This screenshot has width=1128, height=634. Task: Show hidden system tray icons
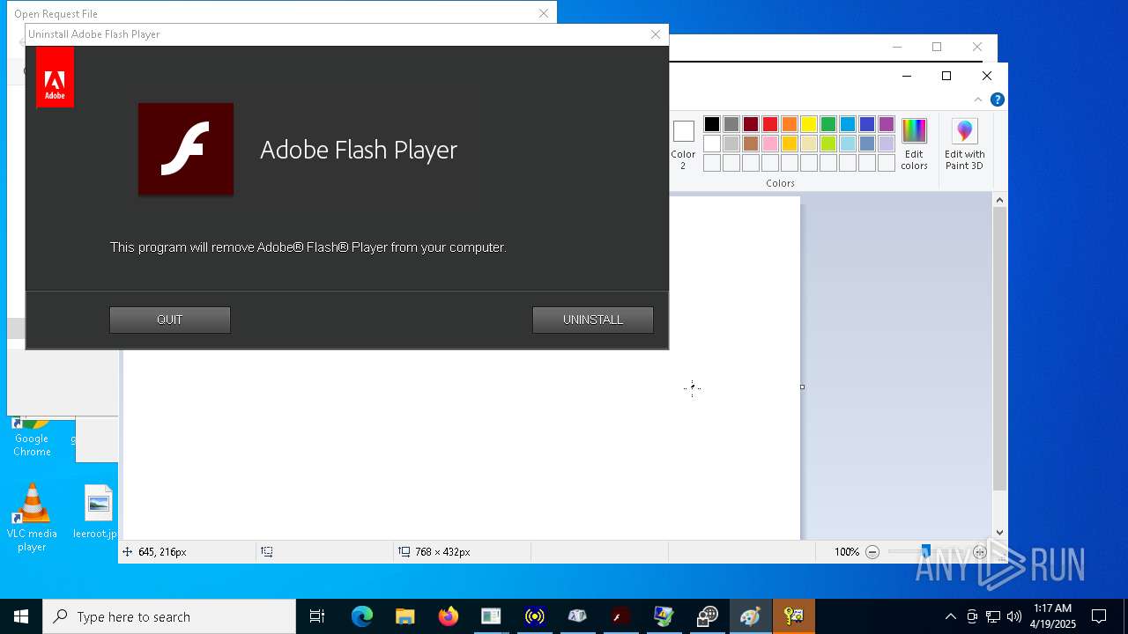pyautogui.click(x=950, y=616)
